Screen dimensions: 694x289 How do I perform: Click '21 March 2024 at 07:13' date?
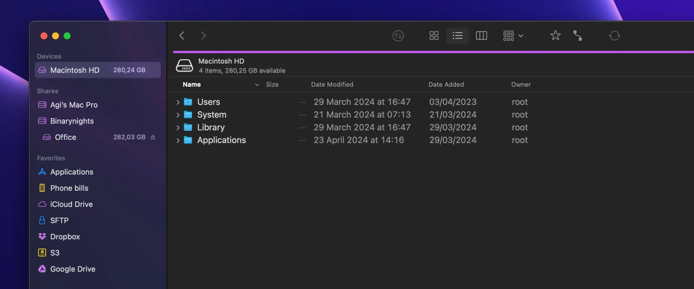(362, 115)
